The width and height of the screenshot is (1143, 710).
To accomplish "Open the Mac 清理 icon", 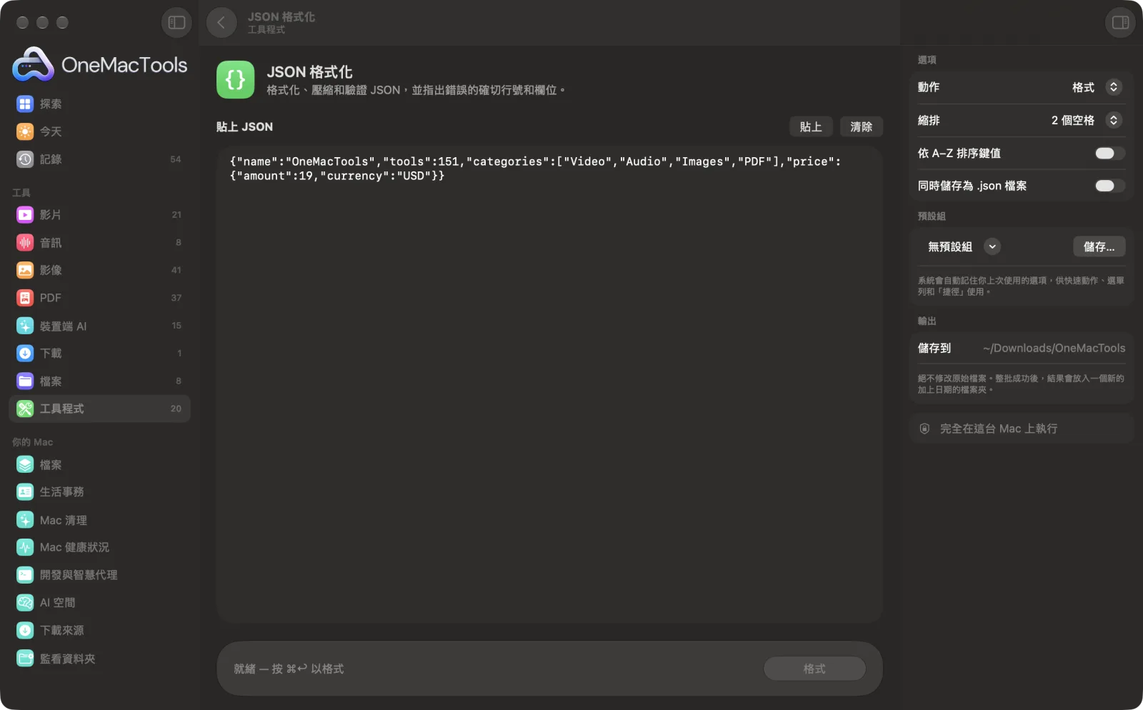I will [25, 520].
